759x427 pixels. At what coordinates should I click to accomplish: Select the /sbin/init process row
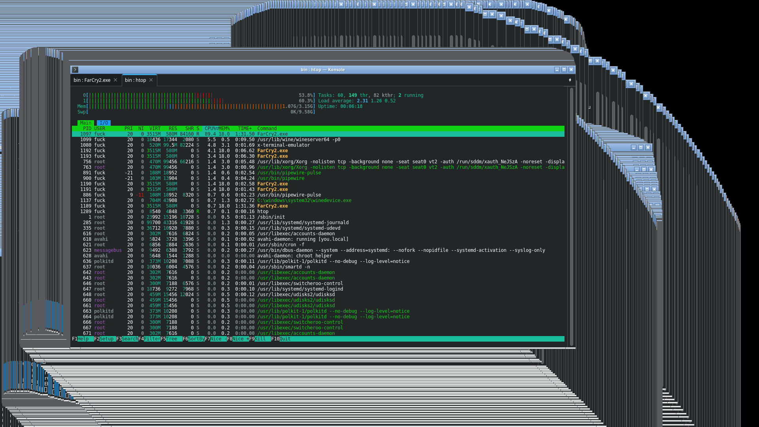click(x=318, y=217)
